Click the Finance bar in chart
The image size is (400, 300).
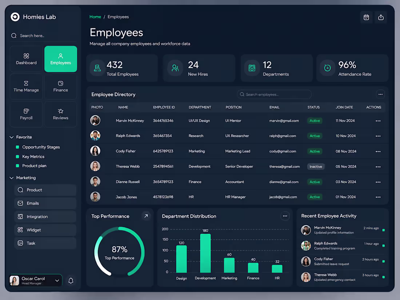(253, 268)
